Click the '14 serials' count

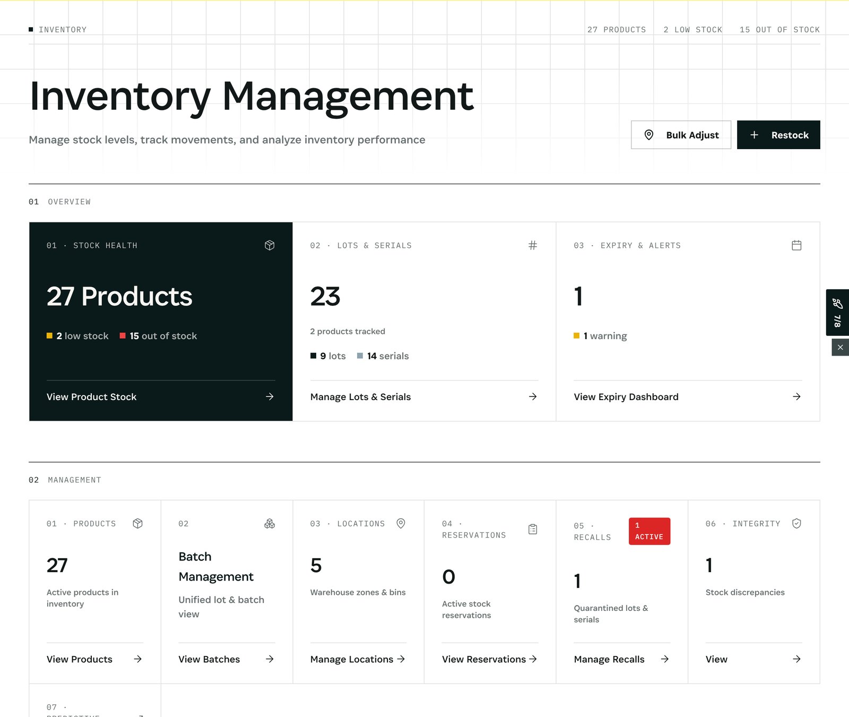coord(383,356)
